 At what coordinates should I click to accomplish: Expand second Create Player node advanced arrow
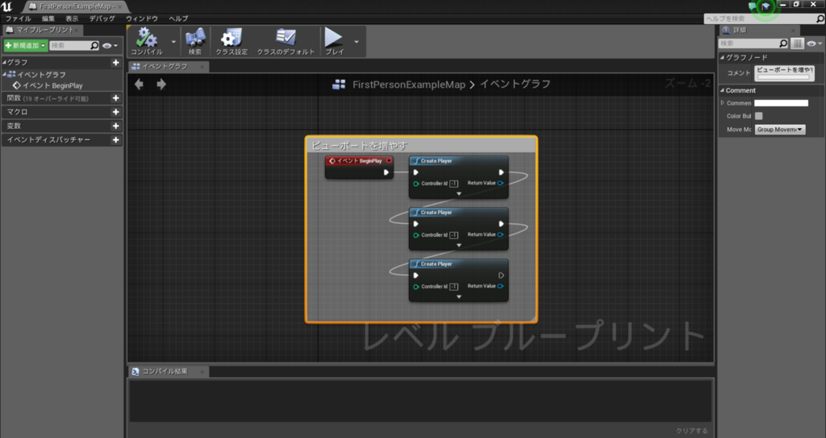[459, 246]
